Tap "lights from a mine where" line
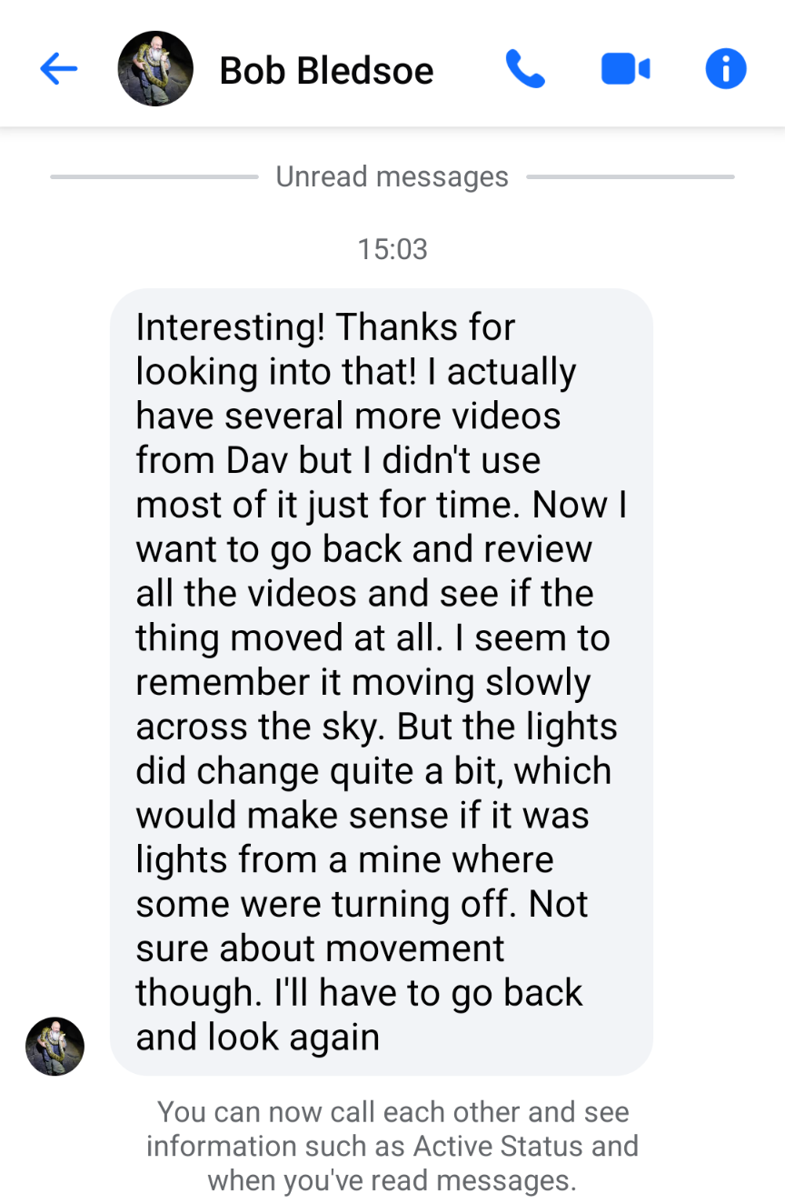This screenshot has height=1204, width=785. 344,859
